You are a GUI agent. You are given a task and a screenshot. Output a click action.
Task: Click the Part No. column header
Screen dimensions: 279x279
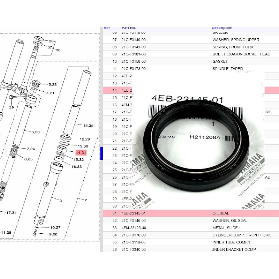(129, 28)
